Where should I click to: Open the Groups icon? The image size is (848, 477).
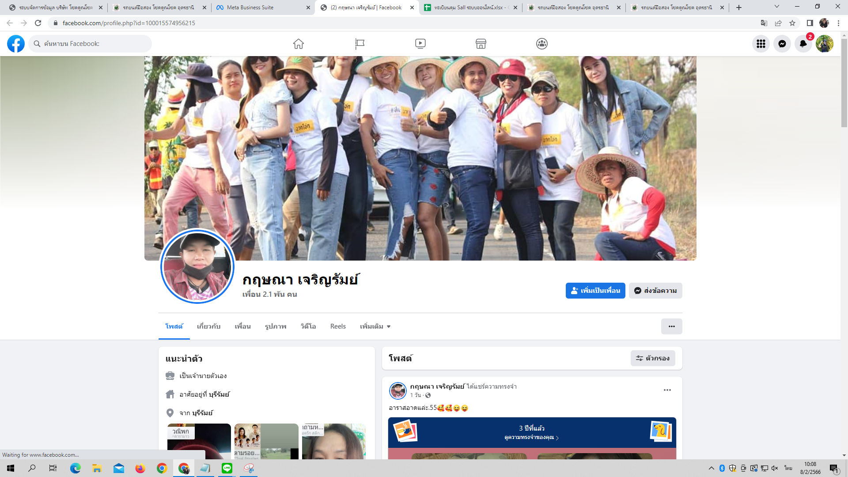[542, 44]
